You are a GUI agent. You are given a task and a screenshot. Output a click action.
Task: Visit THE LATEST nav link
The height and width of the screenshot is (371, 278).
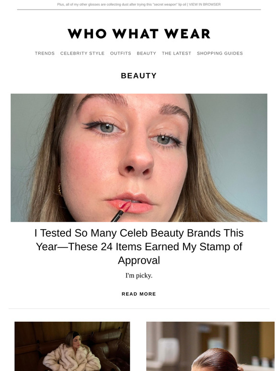point(176,53)
